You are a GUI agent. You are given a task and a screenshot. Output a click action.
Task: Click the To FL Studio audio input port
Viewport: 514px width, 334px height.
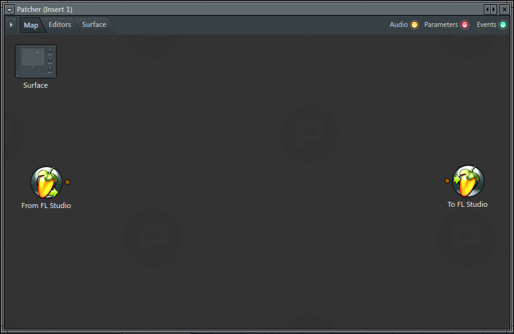coord(447,180)
